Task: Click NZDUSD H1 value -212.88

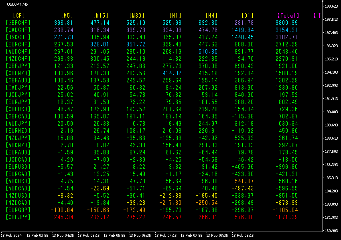Action: pyautogui.click(x=170, y=195)
